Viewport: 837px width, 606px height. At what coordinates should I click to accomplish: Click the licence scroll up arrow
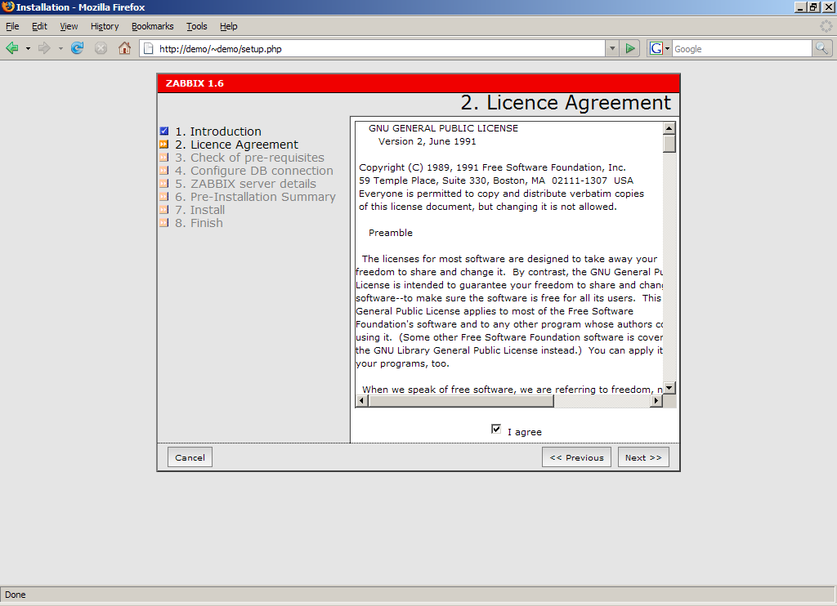(x=669, y=128)
